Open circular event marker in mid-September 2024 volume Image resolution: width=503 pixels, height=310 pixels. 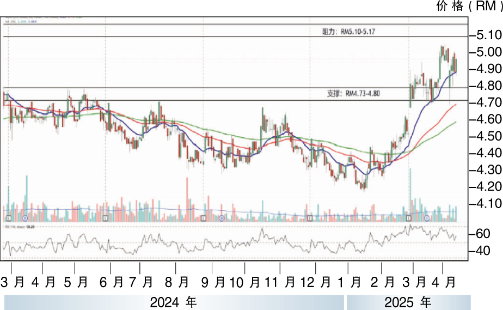click(222, 218)
